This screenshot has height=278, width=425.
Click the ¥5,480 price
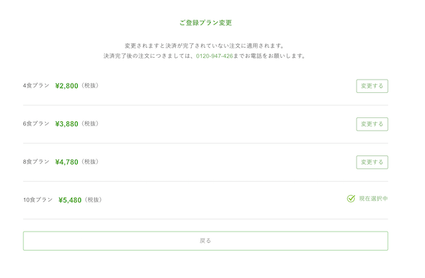[x=70, y=200]
